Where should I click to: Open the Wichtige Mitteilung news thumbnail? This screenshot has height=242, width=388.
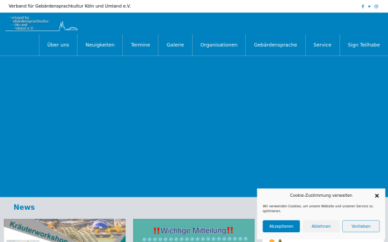click(194, 230)
